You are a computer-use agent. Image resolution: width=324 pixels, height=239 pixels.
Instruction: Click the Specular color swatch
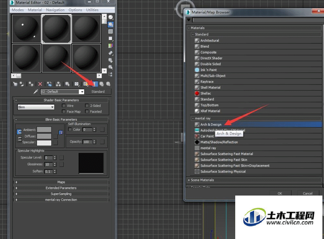click(44, 143)
